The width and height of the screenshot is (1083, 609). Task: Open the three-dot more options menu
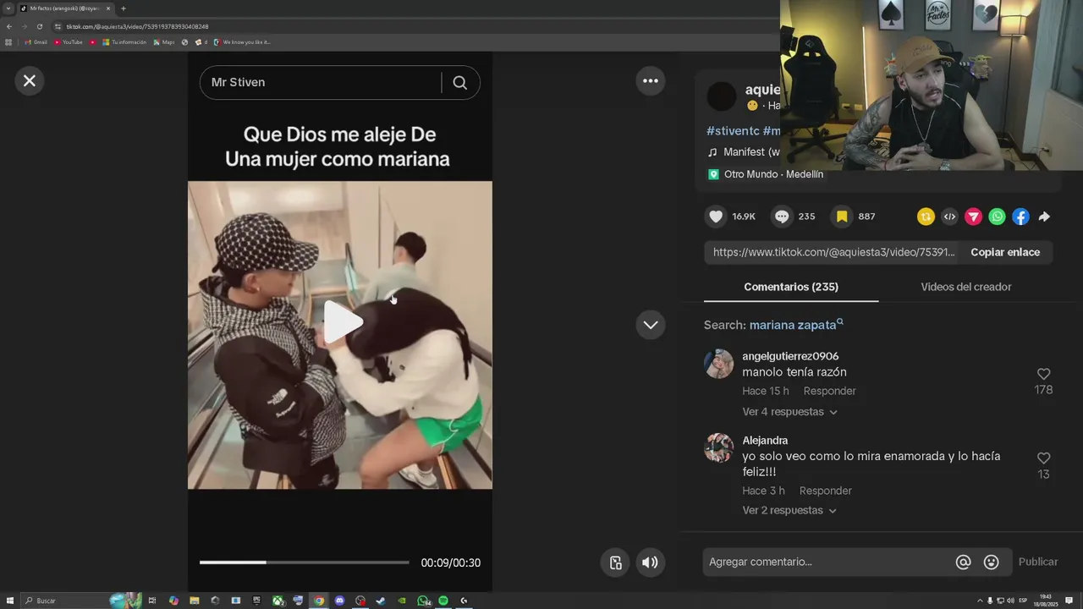pyautogui.click(x=651, y=81)
